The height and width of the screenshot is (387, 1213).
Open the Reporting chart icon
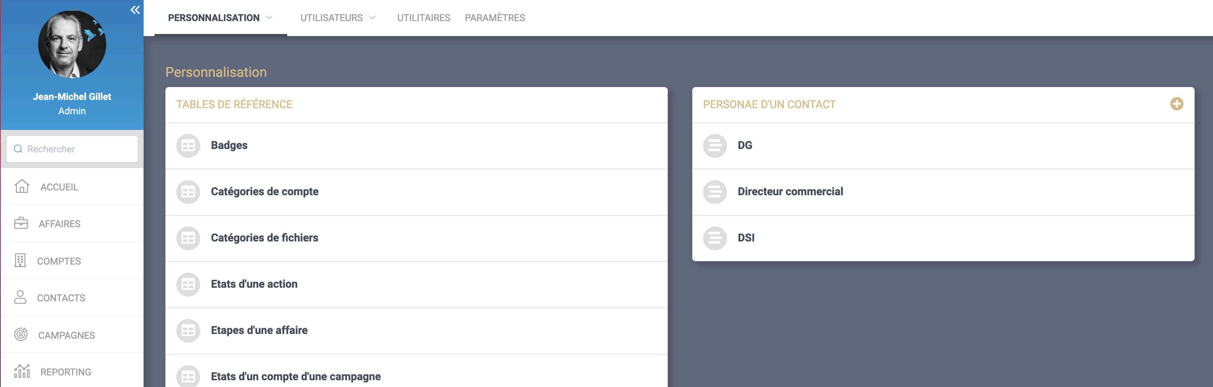[22, 371]
